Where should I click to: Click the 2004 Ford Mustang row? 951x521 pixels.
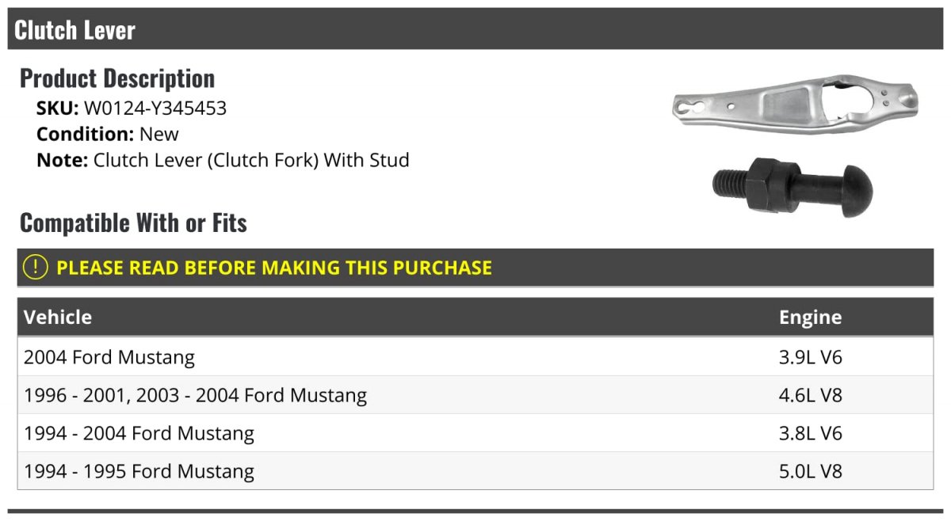[x=475, y=357]
